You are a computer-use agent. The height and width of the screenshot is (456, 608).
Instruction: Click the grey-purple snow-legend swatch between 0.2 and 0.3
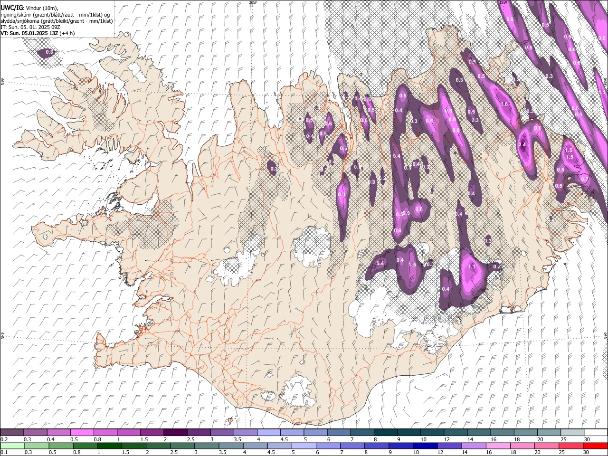(x=12, y=433)
